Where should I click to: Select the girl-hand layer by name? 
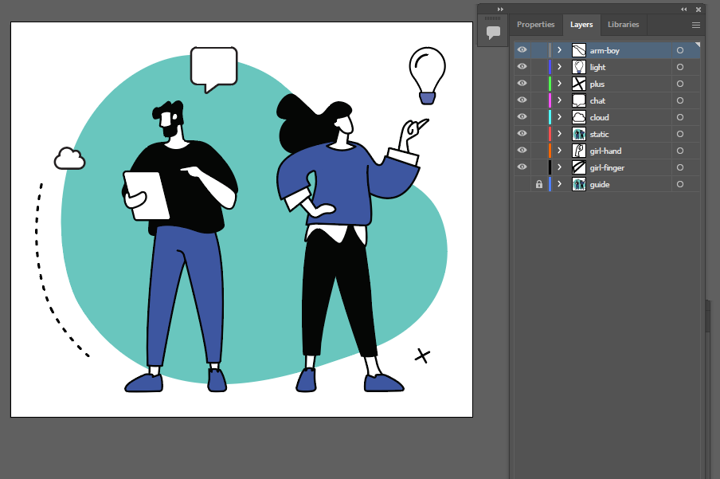[605, 151]
